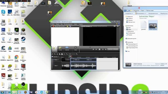Click the lightbulb tips icon in Camtasia

pyautogui.click(x=117, y=24)
